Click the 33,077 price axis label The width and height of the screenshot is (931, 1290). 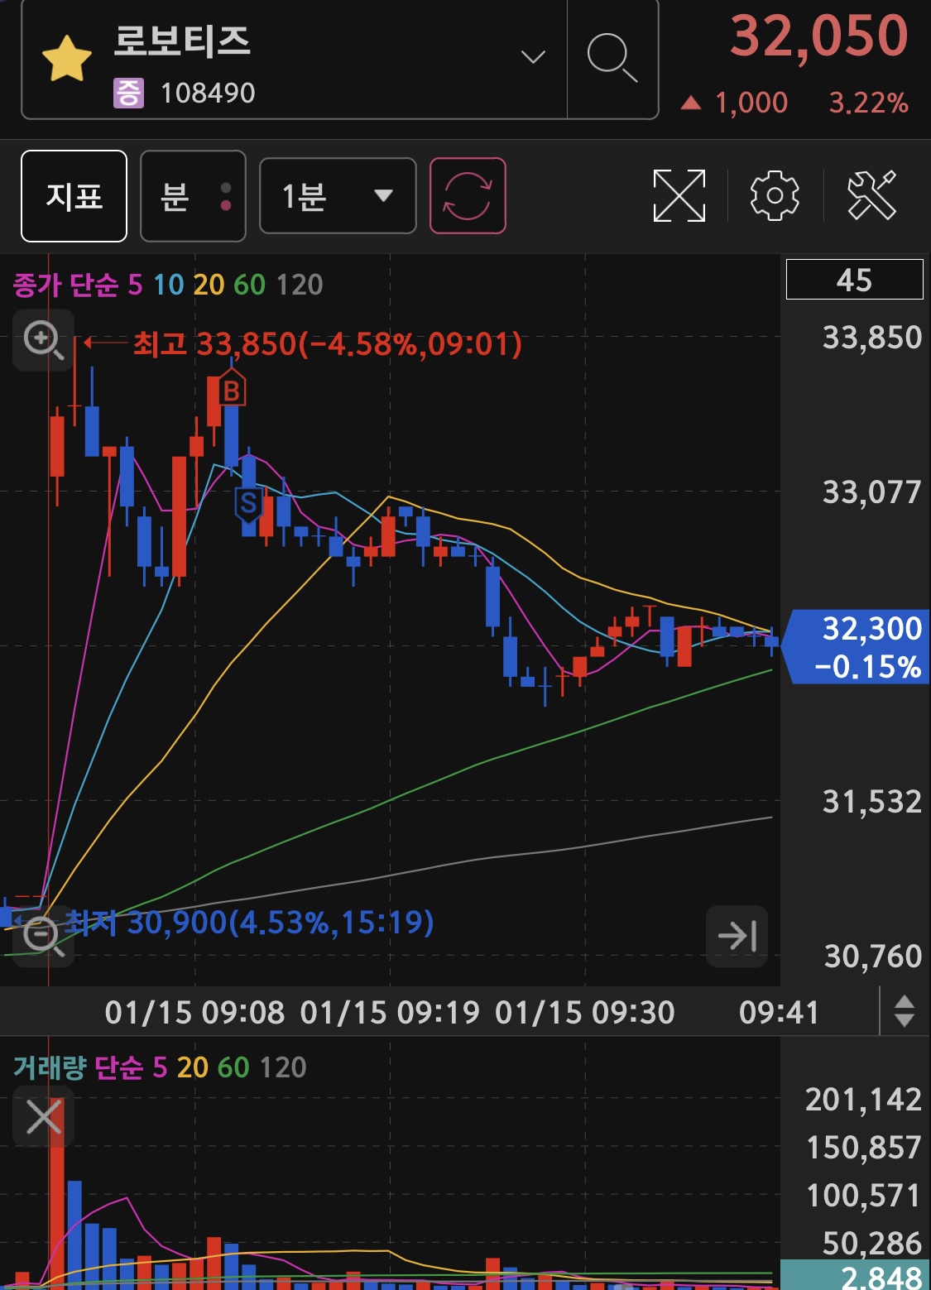click(871, 492)
